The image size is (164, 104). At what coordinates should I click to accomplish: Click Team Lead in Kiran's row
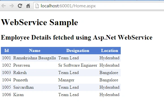pos(68,95)
